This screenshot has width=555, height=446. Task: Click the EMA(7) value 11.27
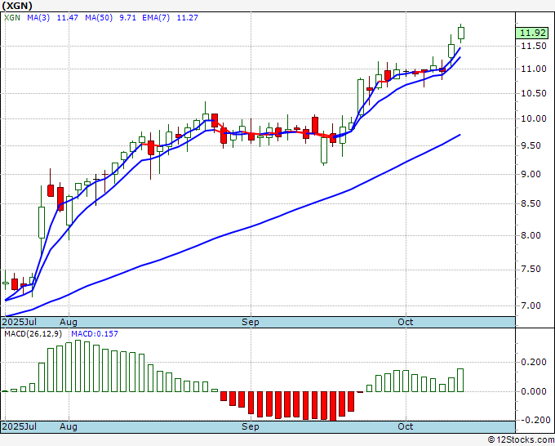point(187,17)
